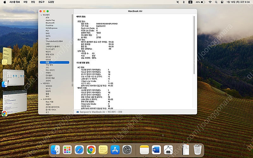Select SATA in the sidebar
The height and width of the screenshot is (158, 253).
pyautogui.click(x=48, y=36)
